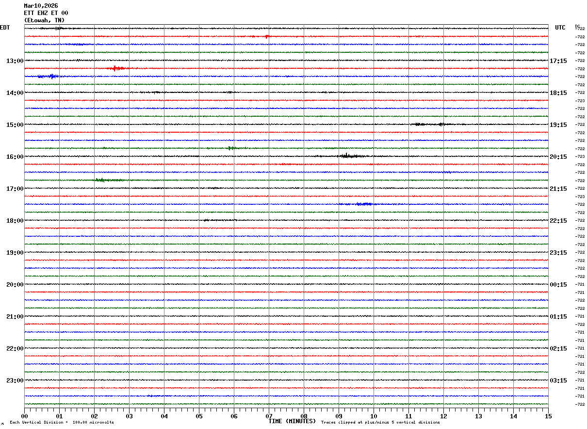Select the 14:00 EDT row label
Viewport: 587px width, 429px height.
pyautogui.click(x=15, y=93)
